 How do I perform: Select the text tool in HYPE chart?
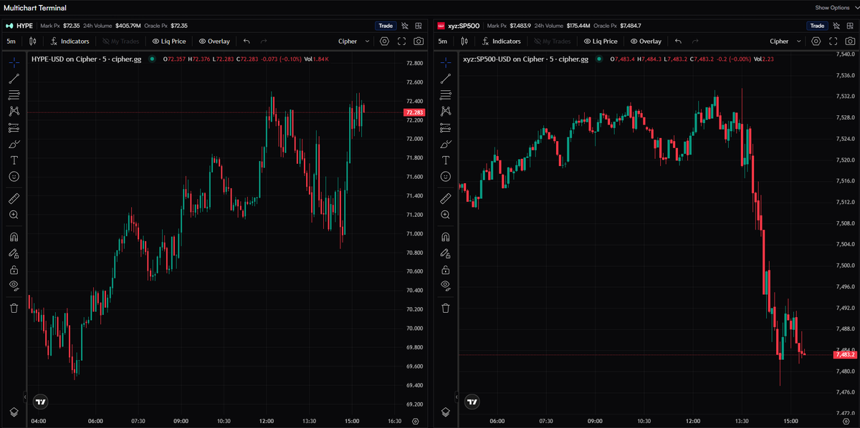tap(14, 160)
